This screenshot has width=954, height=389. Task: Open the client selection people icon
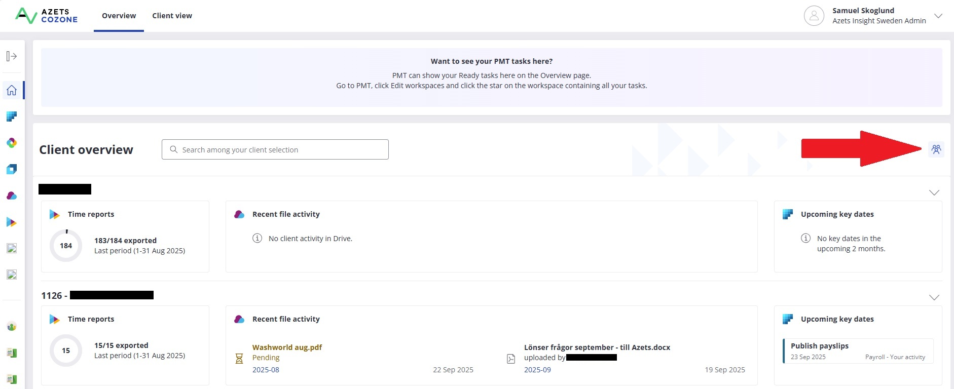(x=936, y=149)
